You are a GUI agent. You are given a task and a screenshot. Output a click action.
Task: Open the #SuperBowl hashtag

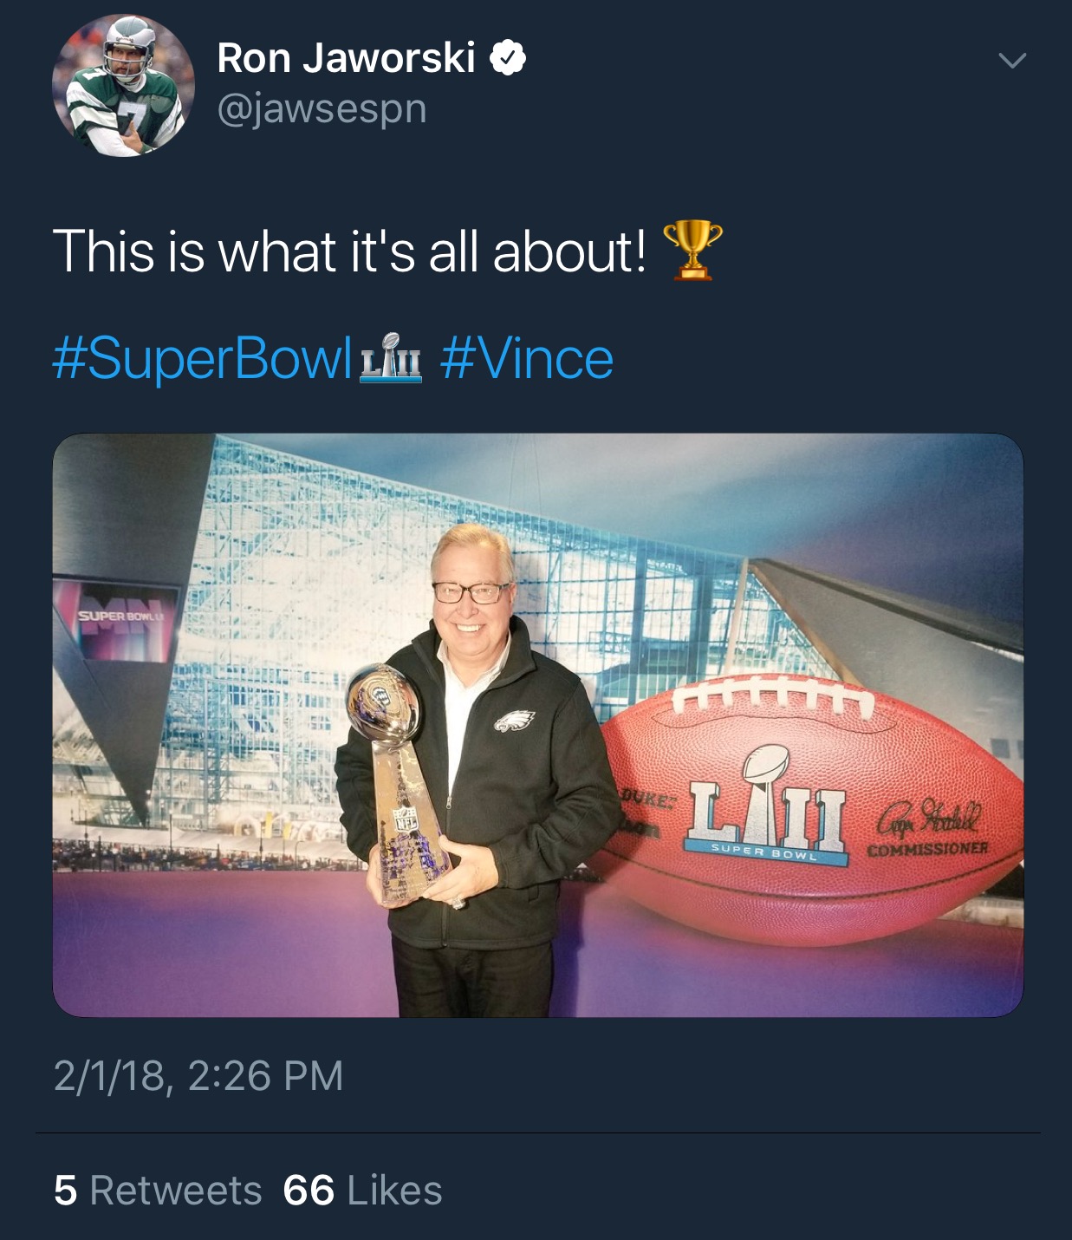[x=202, y=359]
